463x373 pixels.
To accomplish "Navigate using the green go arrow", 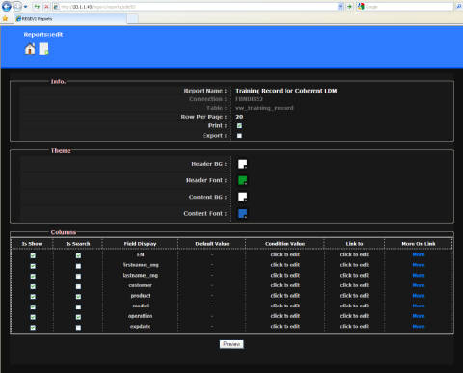I will 349,7.
